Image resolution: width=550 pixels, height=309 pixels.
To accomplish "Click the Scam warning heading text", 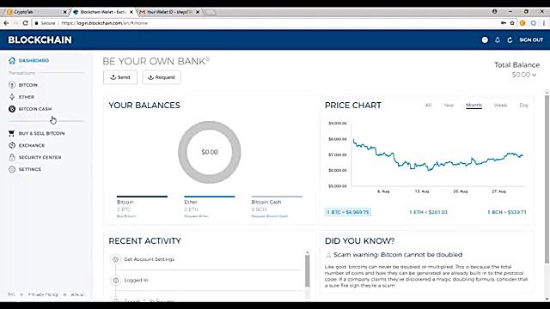I will (398, 255).
